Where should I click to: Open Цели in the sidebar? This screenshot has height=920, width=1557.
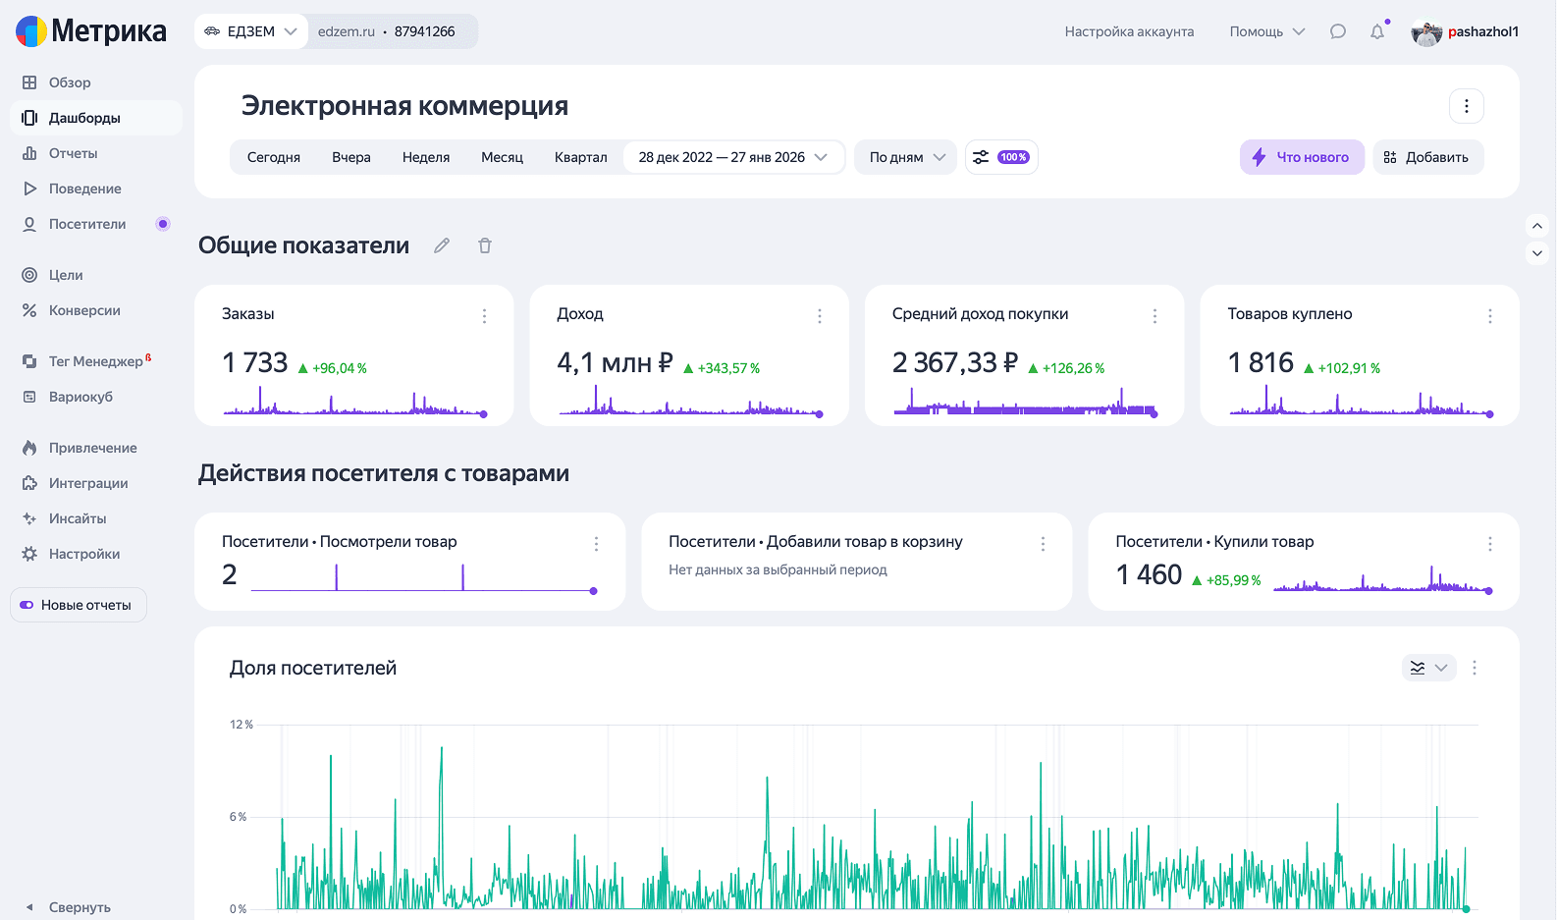pos(96,275)
